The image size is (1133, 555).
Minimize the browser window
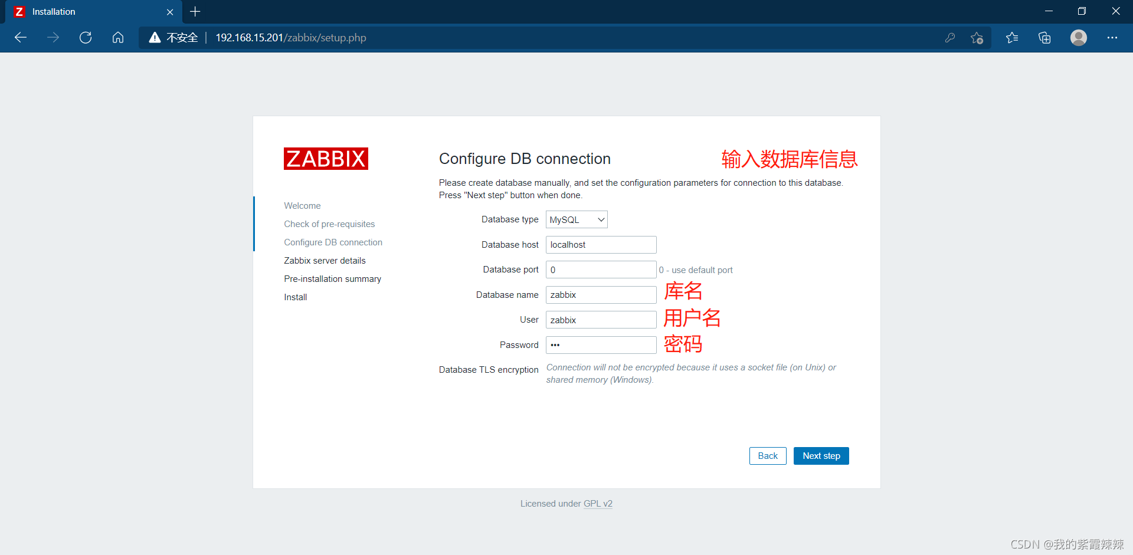coord(1049,11)
